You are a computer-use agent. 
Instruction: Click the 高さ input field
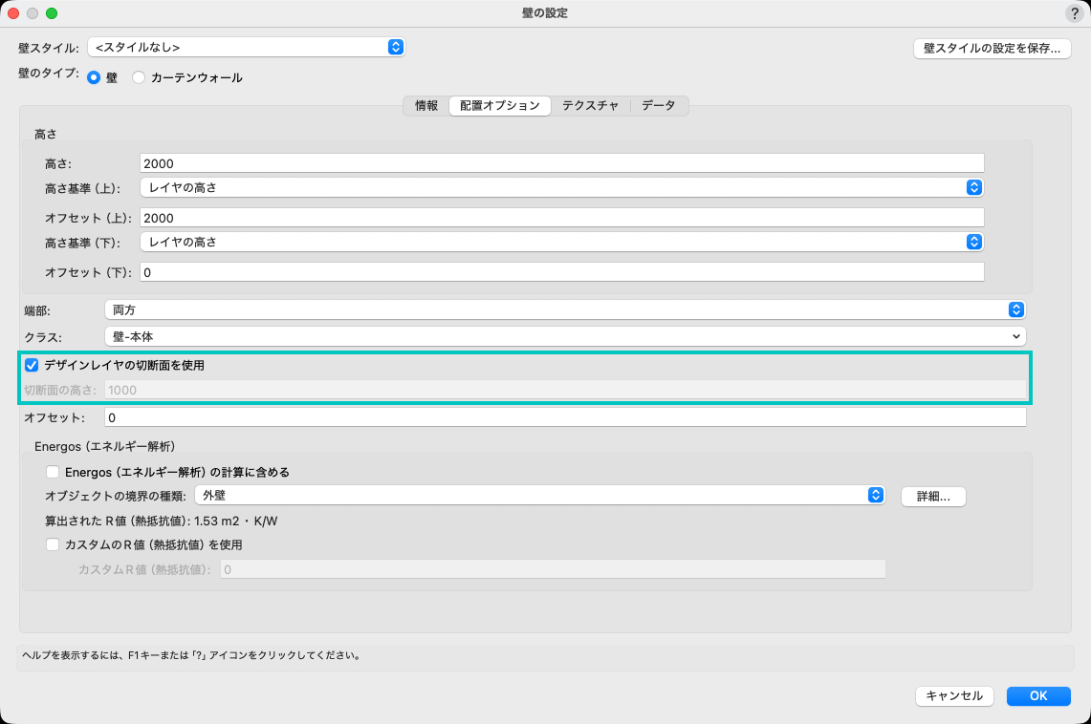[561, 163]
